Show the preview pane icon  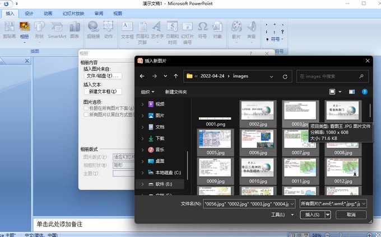[352, 92]
